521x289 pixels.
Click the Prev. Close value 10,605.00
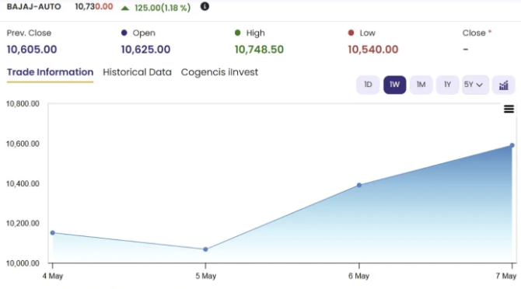[x=32, y=50]
